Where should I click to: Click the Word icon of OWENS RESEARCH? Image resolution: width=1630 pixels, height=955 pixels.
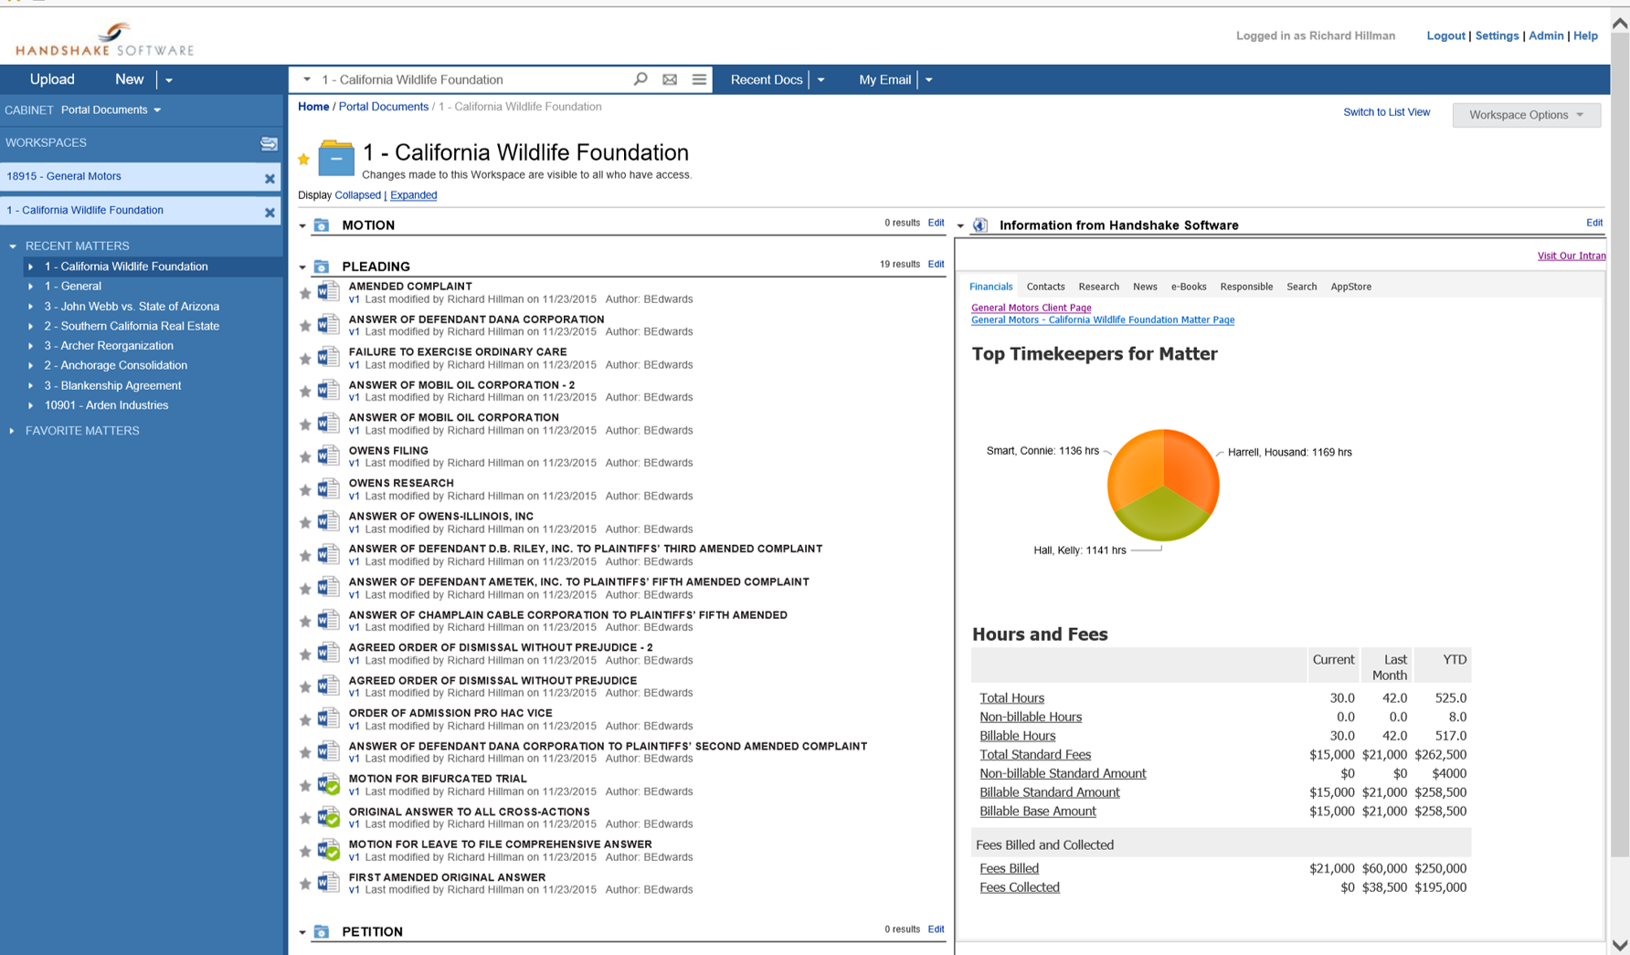[x=329, y=489]
